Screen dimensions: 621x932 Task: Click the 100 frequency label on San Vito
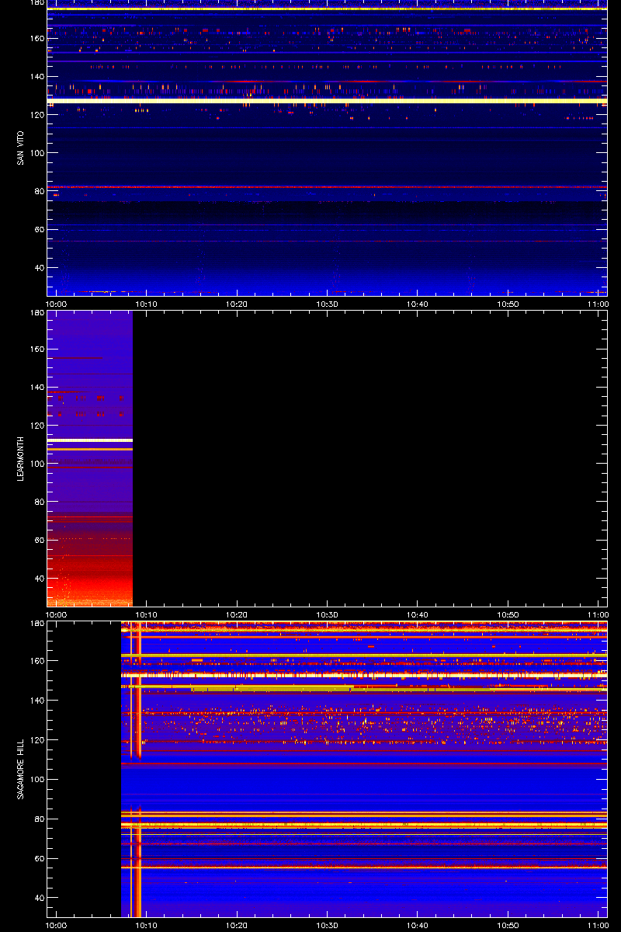(x=36, y=153)
